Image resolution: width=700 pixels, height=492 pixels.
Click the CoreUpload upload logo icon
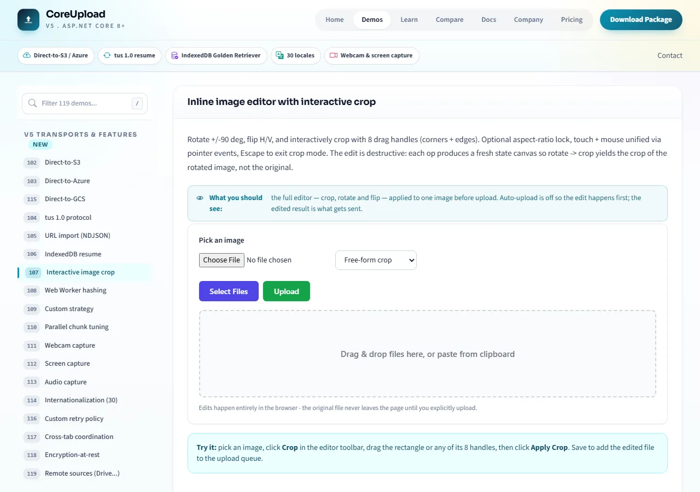28,20
